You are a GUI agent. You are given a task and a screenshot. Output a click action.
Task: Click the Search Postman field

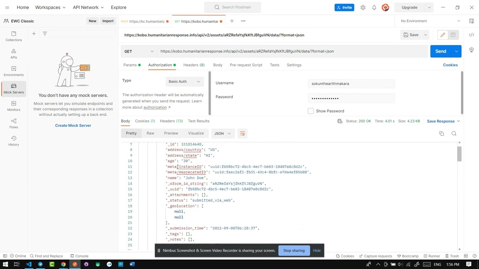point(232,7)
